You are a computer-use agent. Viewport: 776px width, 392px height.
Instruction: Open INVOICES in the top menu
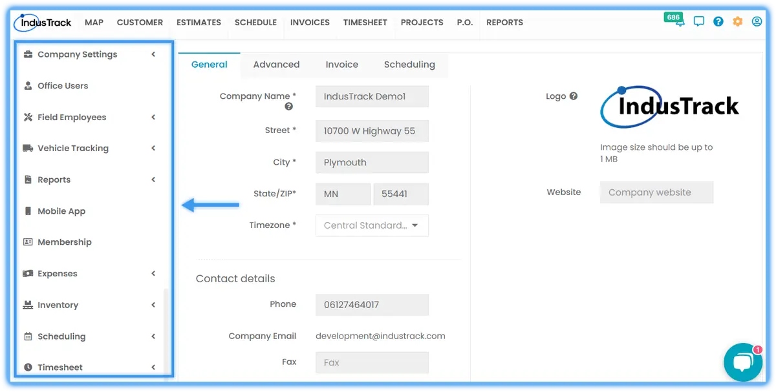(310, 22)
